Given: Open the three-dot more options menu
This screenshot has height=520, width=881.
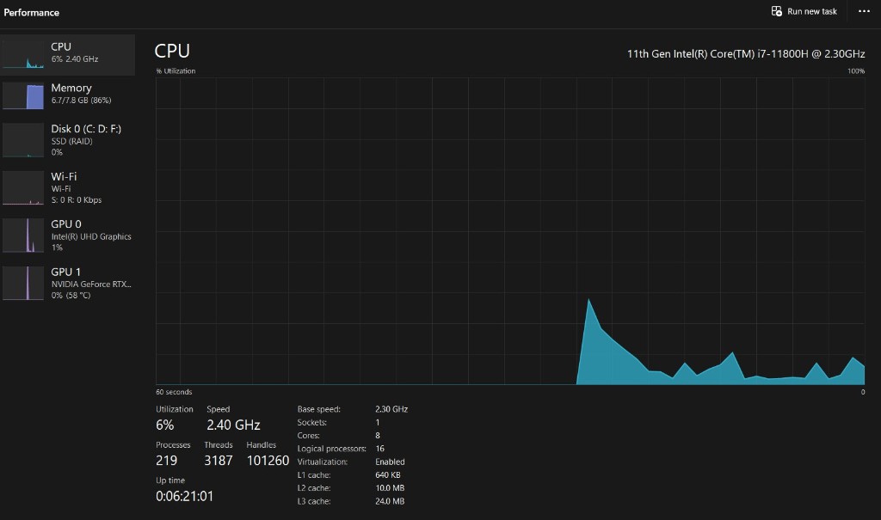Looking at the screenshot, I should pos(864,12).
